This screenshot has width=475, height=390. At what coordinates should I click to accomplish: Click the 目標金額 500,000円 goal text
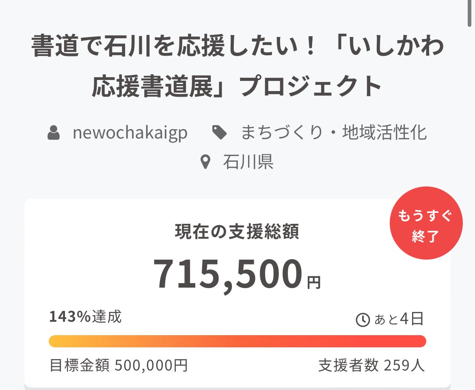click(x=119, y=365)
